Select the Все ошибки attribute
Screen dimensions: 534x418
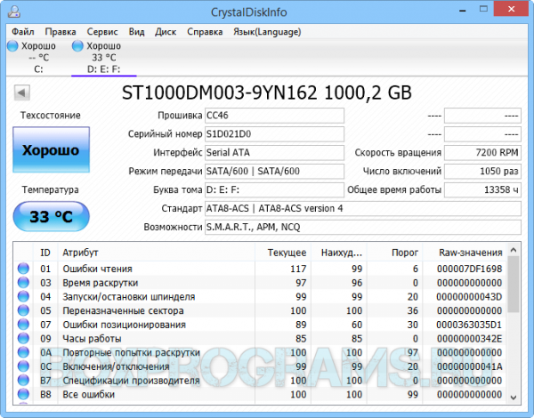tap(88, 395)
